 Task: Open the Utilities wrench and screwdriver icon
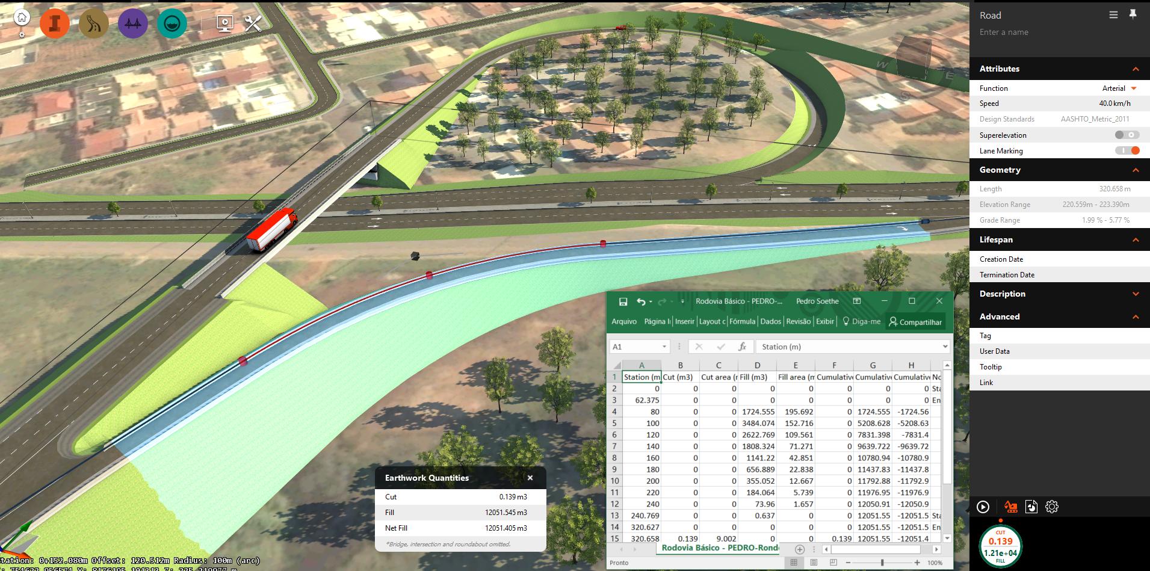[253, 23]
